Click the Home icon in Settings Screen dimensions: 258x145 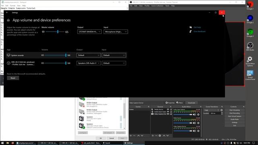8,20
